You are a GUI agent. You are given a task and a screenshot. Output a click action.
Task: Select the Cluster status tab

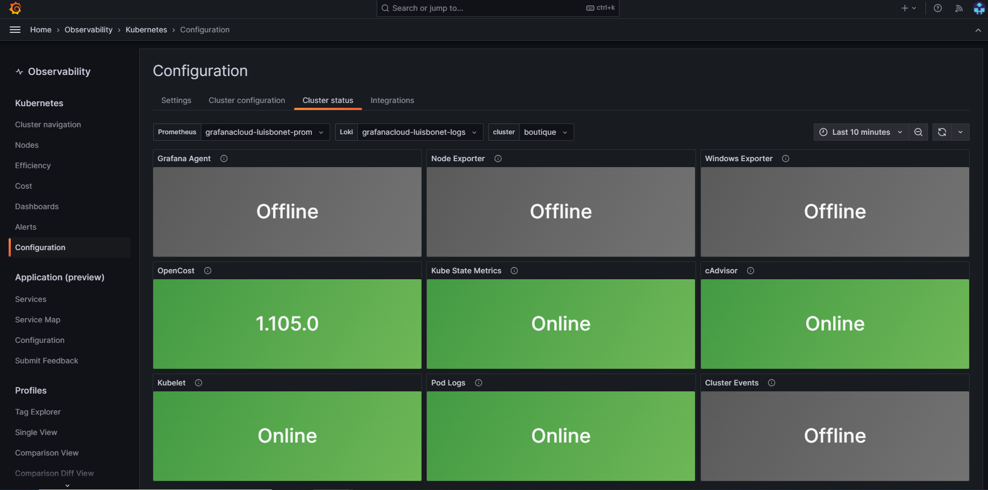[x=328, y=100]
